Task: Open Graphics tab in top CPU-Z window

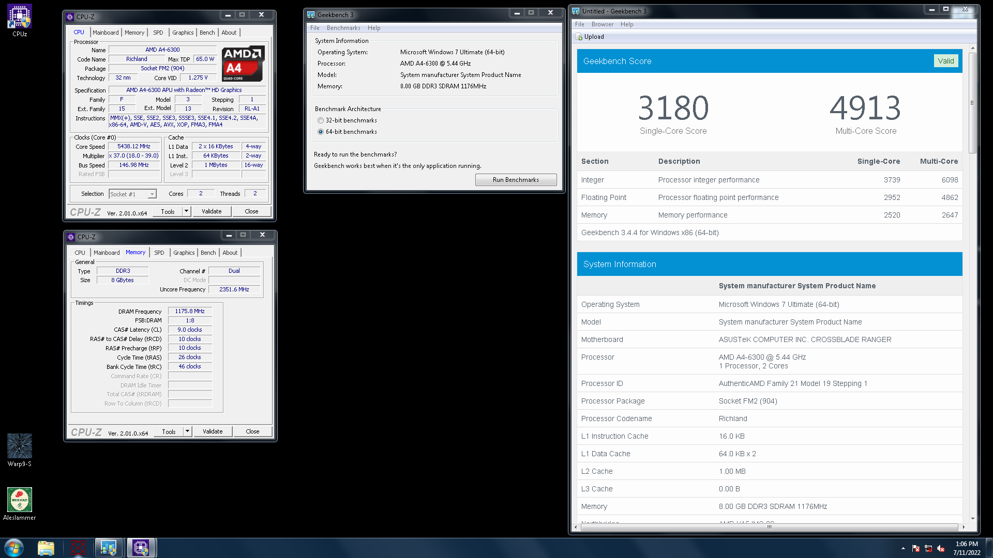Action: (183, 33)
